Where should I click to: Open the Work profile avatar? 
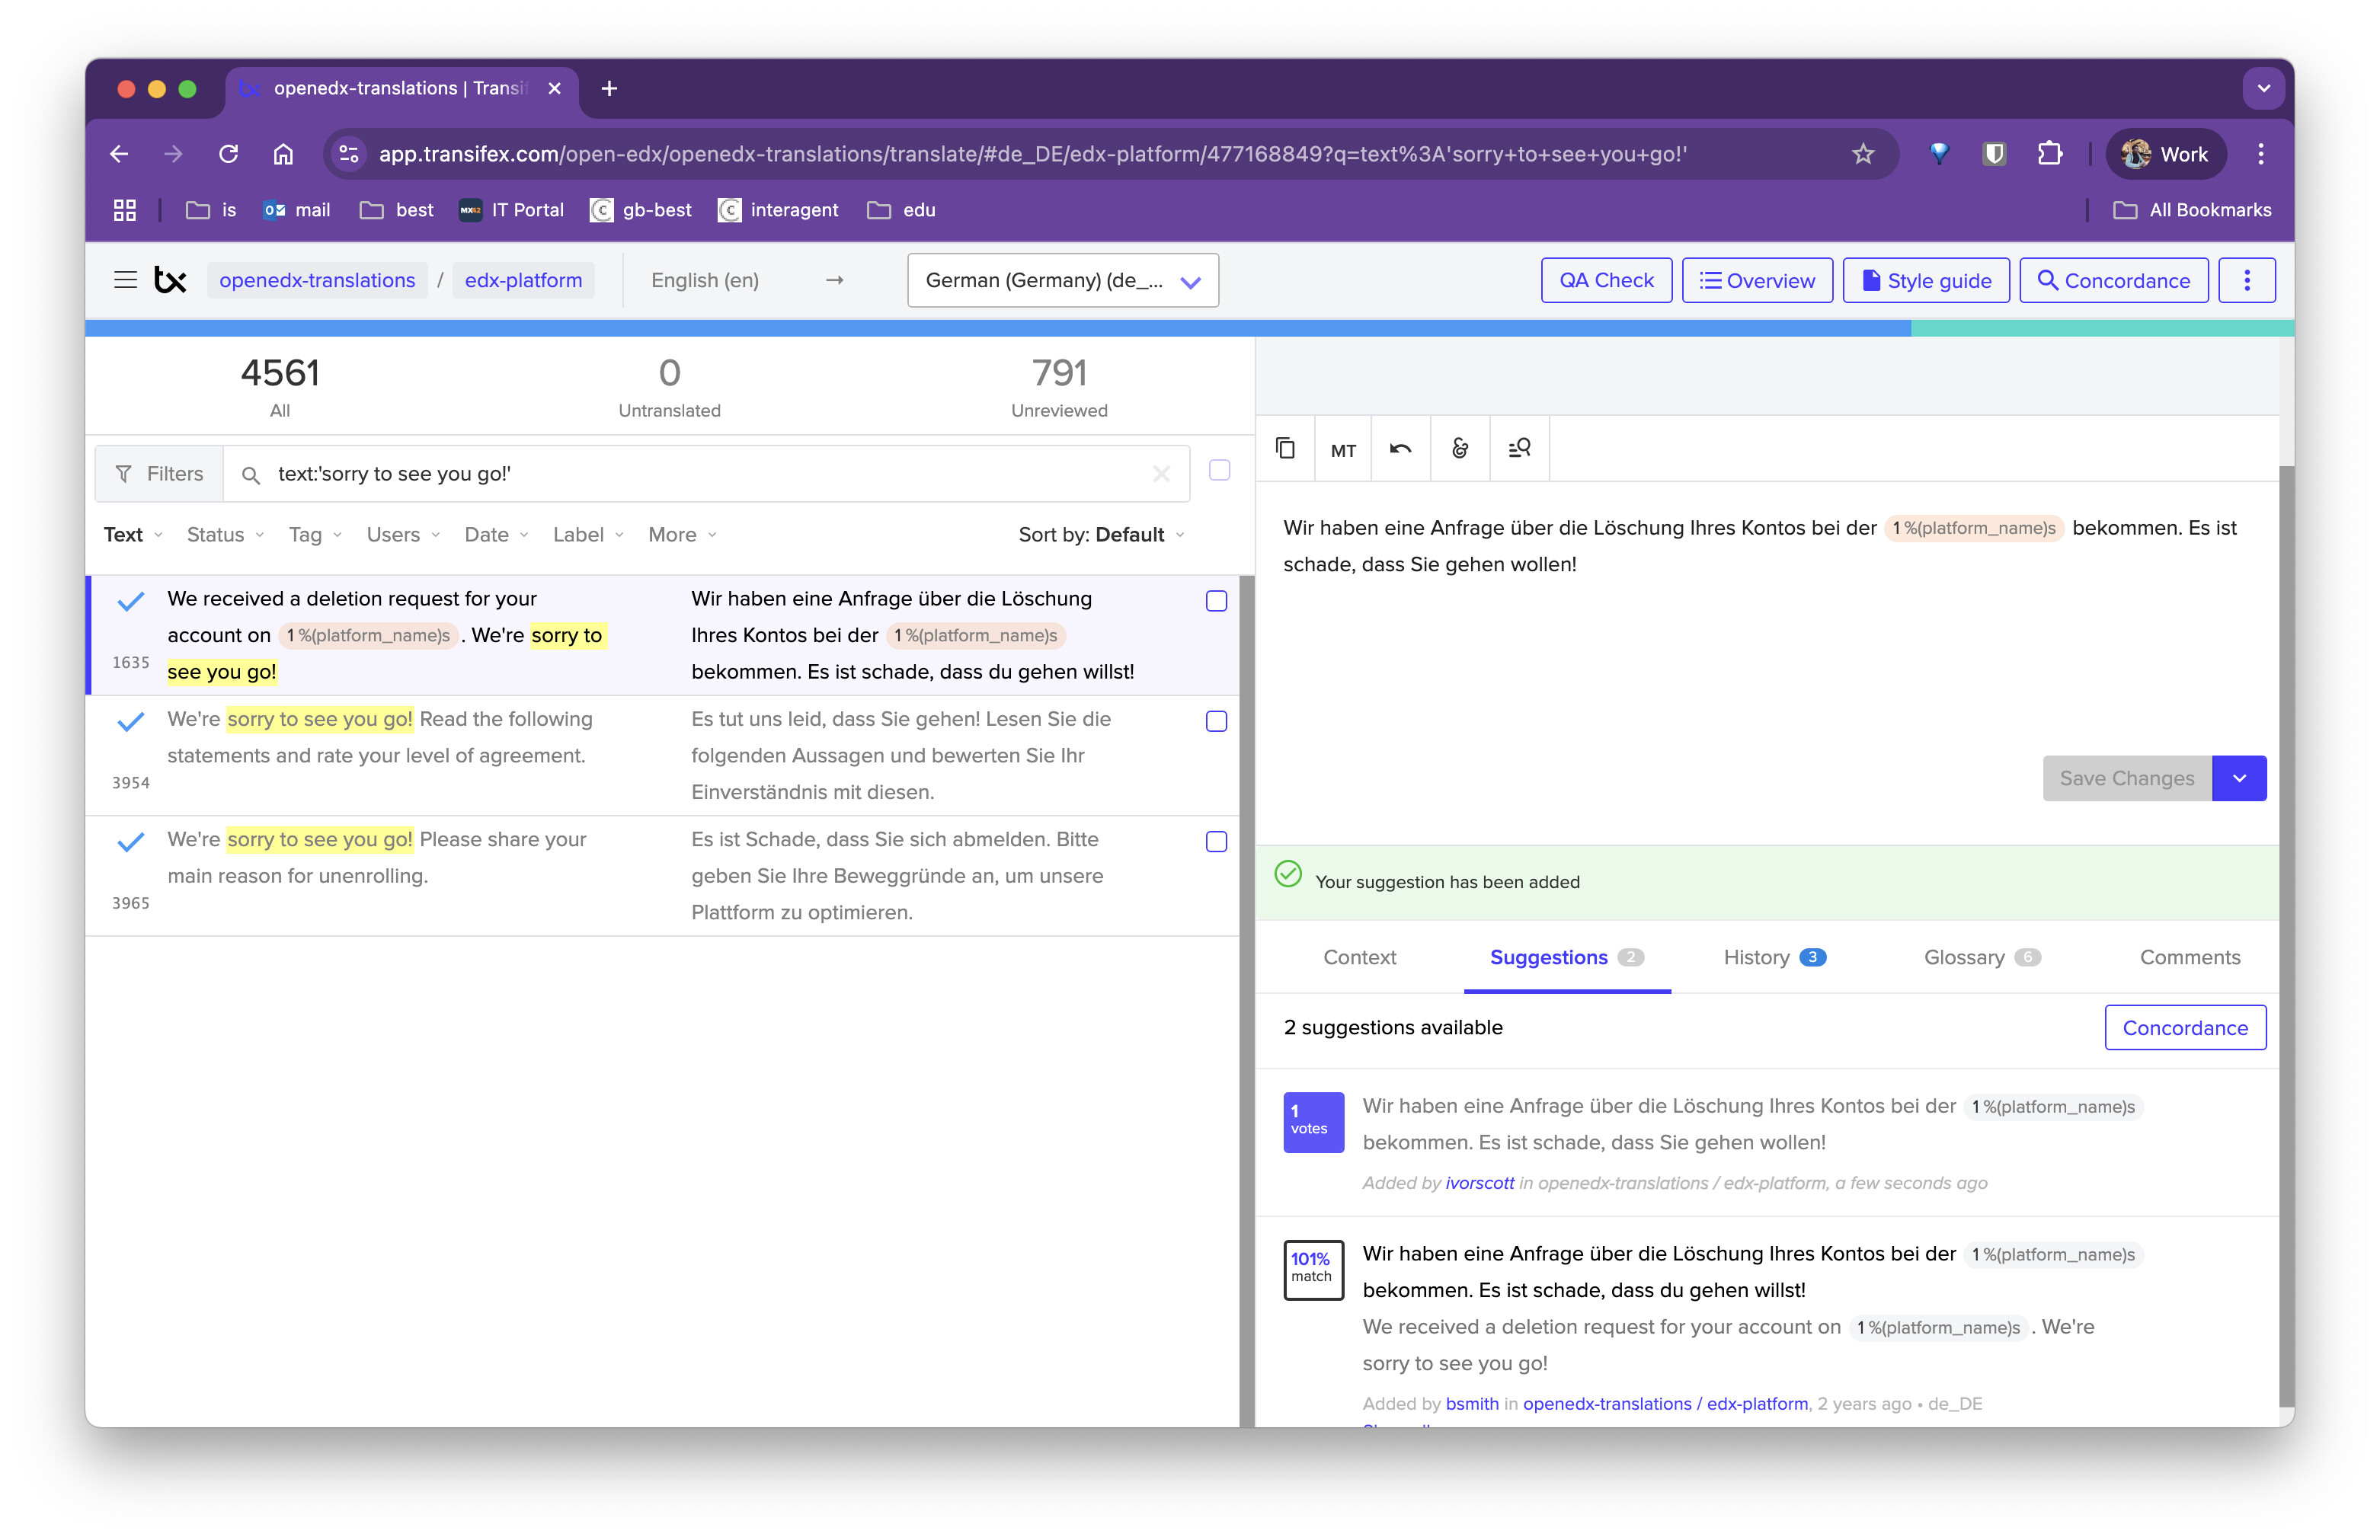pos(2165,154)
